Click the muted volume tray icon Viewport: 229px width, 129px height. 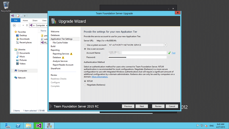(x=206, y=126)
